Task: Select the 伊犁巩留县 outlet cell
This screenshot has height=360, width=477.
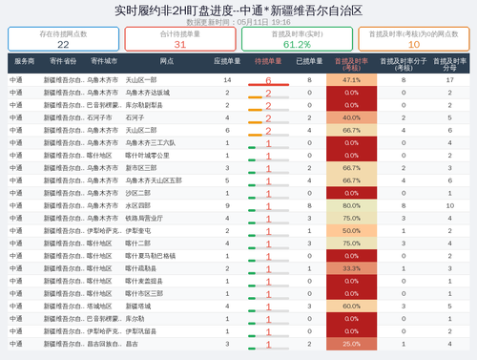Action: point(141,331)
